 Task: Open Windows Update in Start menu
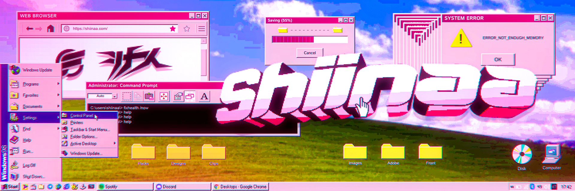[x=35, y=70]
